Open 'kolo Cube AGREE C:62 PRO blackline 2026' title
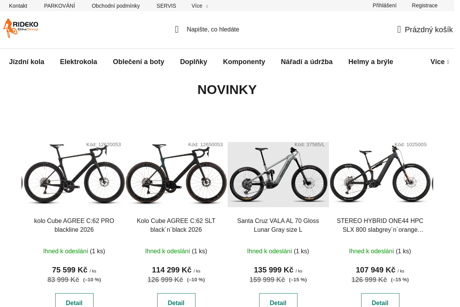This screenshot has height=307, width=460. [x=74, y=225]
